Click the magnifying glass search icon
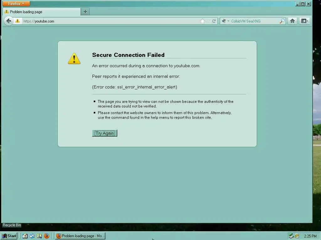 (282, 21)
